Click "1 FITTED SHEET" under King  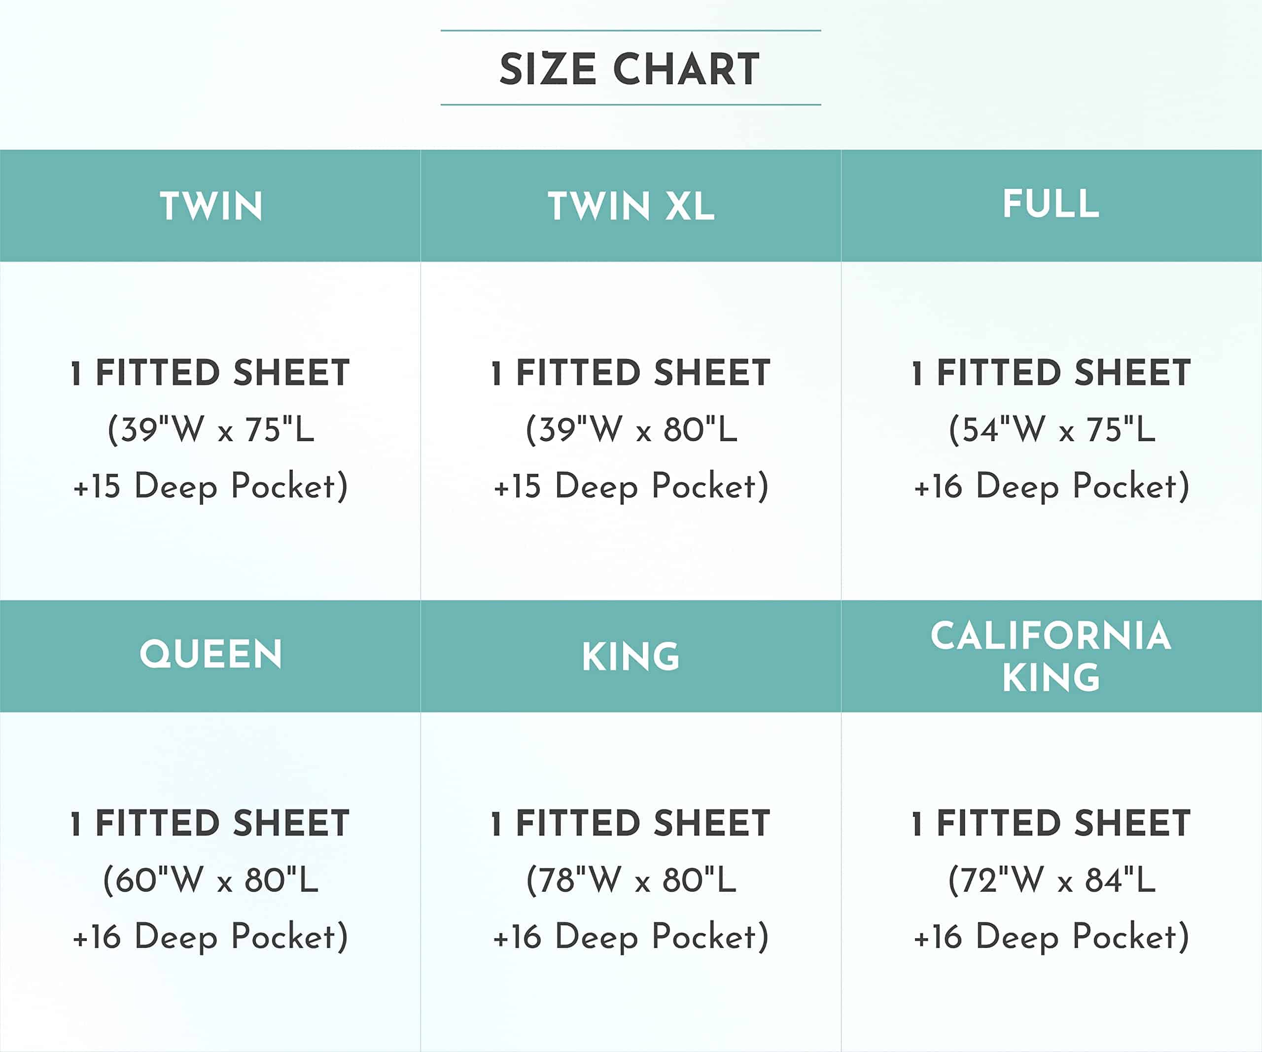(x=631, y=823)
